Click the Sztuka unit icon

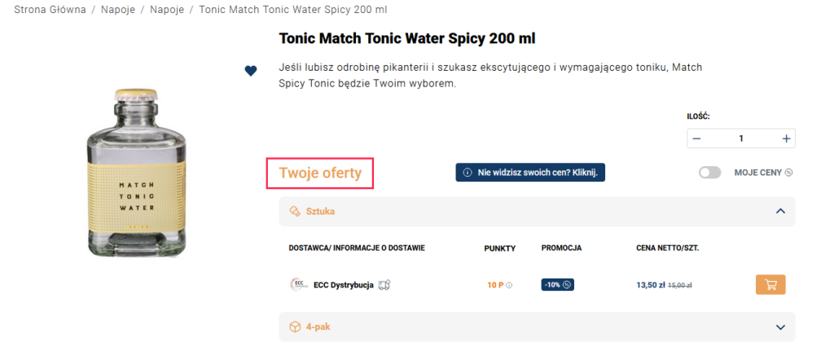(295, 211)
